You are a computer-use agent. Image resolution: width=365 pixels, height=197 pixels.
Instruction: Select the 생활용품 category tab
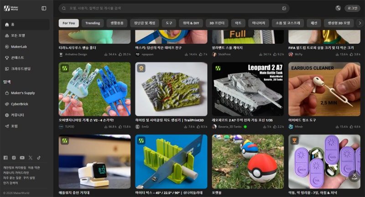[117, 23]
